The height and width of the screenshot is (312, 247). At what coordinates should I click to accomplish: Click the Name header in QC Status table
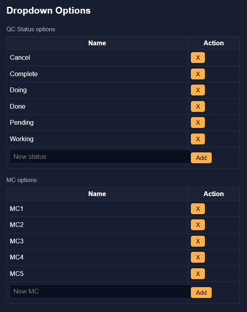tap(97, 43)
